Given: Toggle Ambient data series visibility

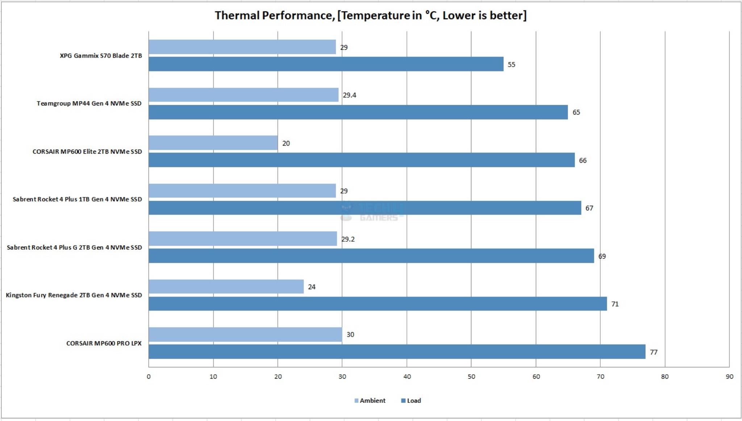Looking at the screenshot, I should click(346, 405).
